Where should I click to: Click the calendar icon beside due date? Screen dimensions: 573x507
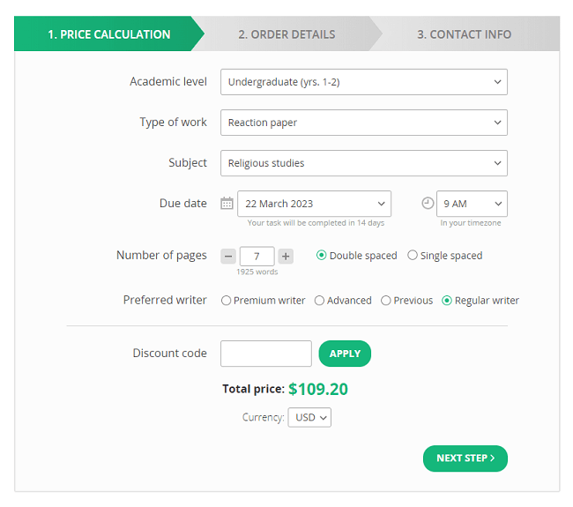[x=227, y=204]
